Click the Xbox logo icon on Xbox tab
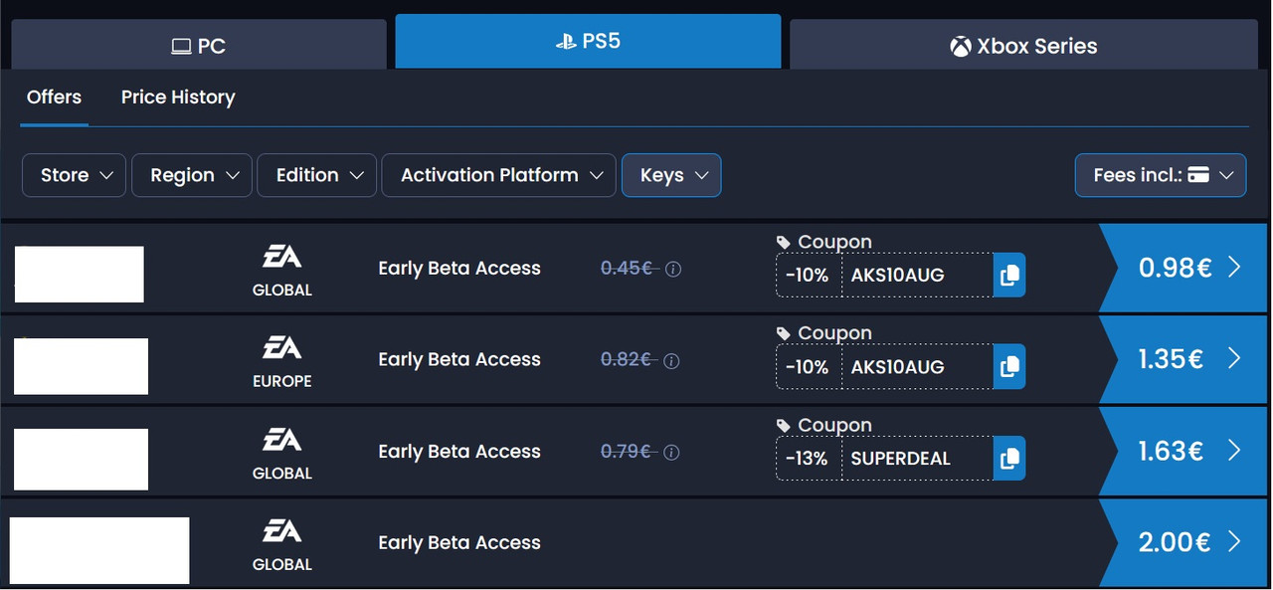 click(x=961, y=47)
